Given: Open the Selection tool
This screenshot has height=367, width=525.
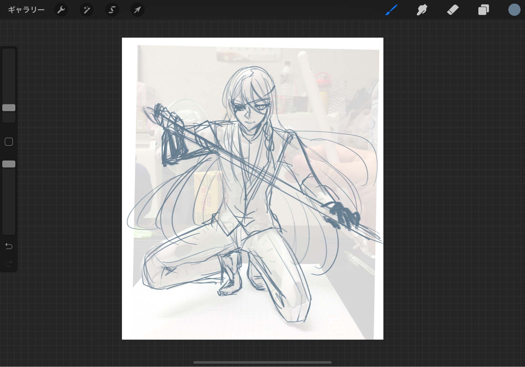Looking at the screenshot, I should click(x=112, y=10).
